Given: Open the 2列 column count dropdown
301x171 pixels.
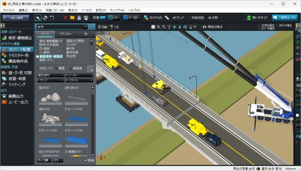Looking at the screenshot, I should pos(58,161).
